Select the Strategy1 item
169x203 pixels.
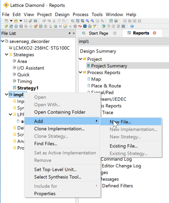(x=28, y=88)
